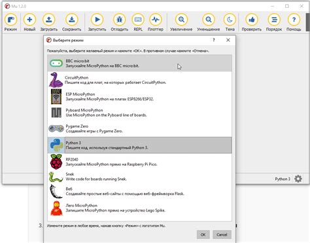This screenshot has height=243, width=310.
Task: Open settings gear in status bar
Action: coord(298,179)
